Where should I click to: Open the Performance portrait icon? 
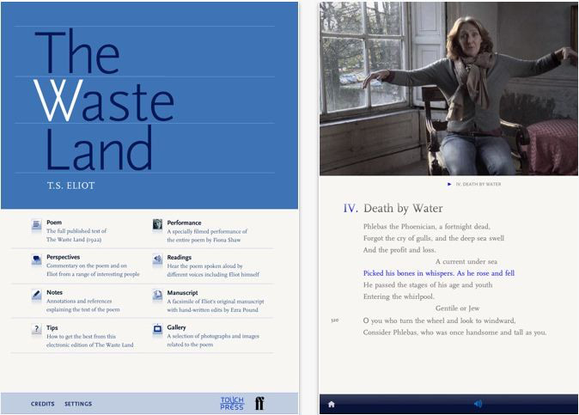coord(157,224)
